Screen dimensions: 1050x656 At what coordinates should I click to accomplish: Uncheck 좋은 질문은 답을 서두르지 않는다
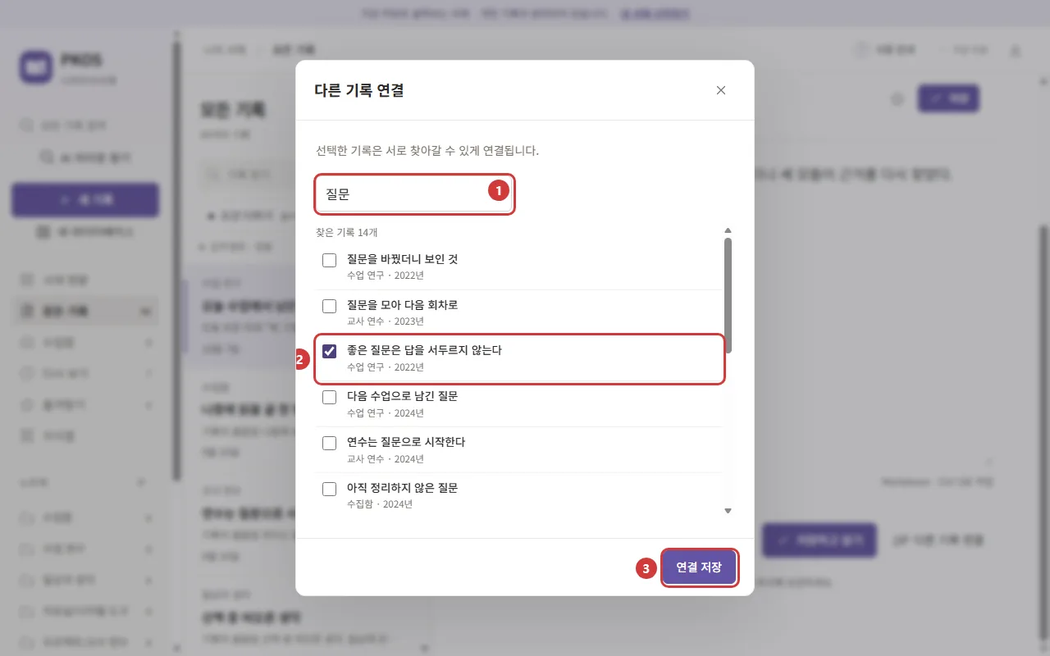point(329,352)
